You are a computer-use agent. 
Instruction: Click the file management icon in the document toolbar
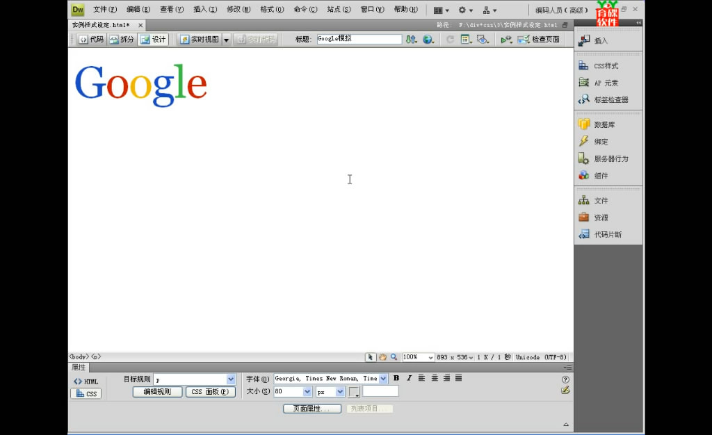click(x=412, y=40)
